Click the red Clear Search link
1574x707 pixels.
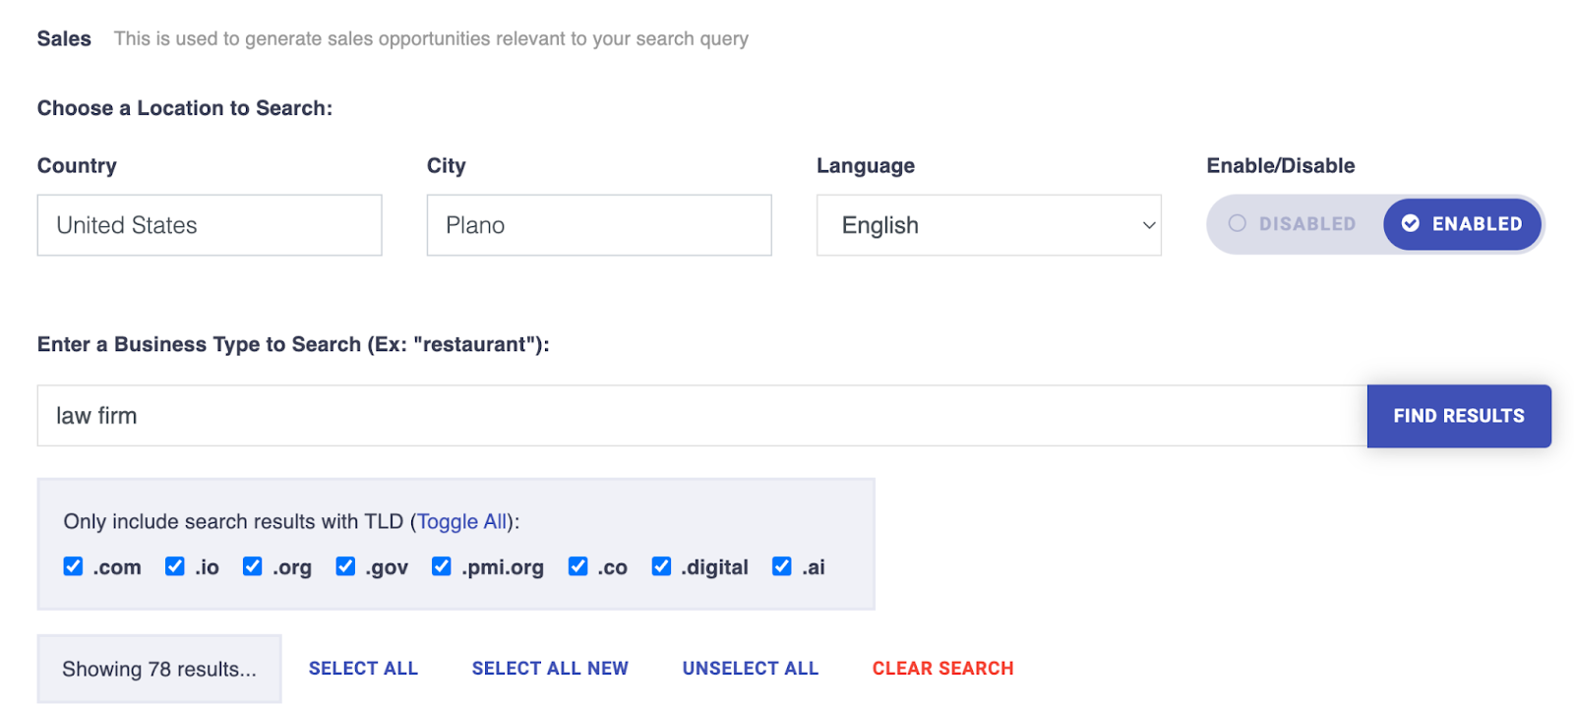pos(942,669)
